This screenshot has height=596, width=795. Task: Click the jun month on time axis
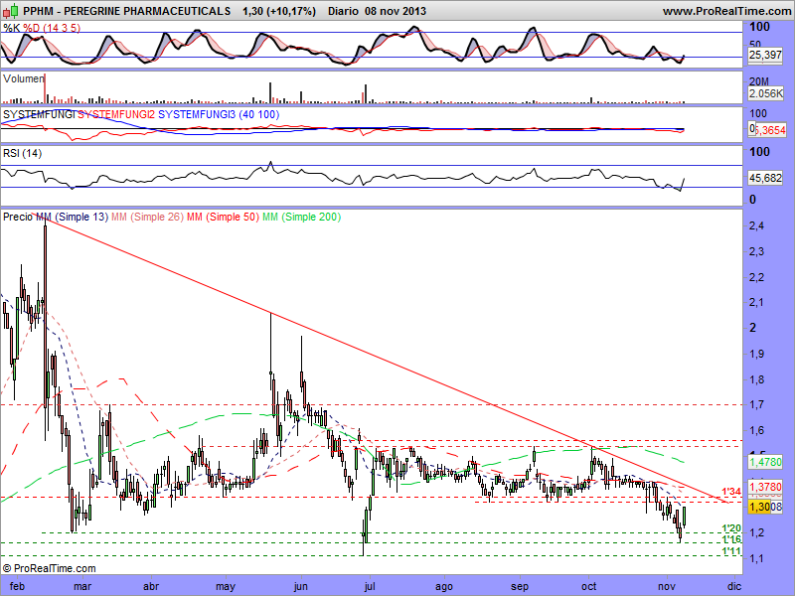click(301, 586)
